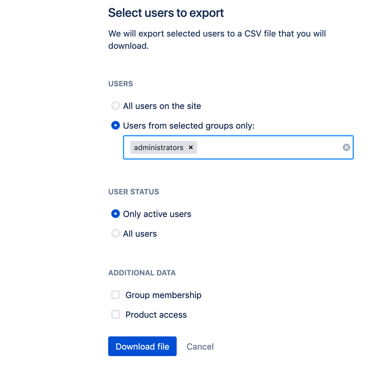373x388 pixels.
Task: Click the 'Select users to export' heading
Action: (x=166, y=13)
